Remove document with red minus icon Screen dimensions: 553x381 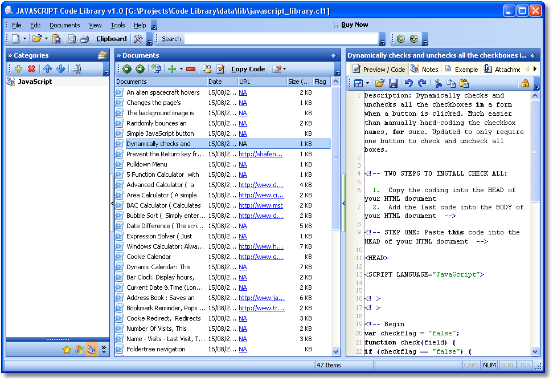point(191,69)
